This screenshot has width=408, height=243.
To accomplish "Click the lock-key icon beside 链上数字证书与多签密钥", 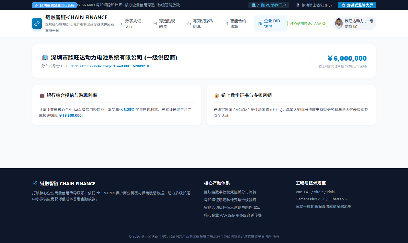I will point(217,95).
